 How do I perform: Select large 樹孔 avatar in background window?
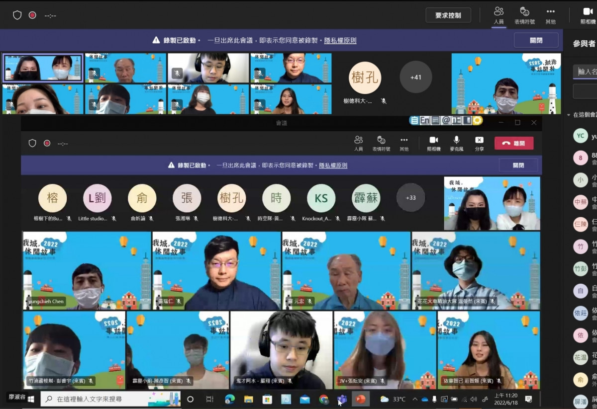pos(365,78)
